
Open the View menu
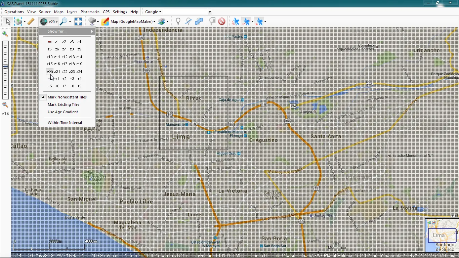point(31,12)
